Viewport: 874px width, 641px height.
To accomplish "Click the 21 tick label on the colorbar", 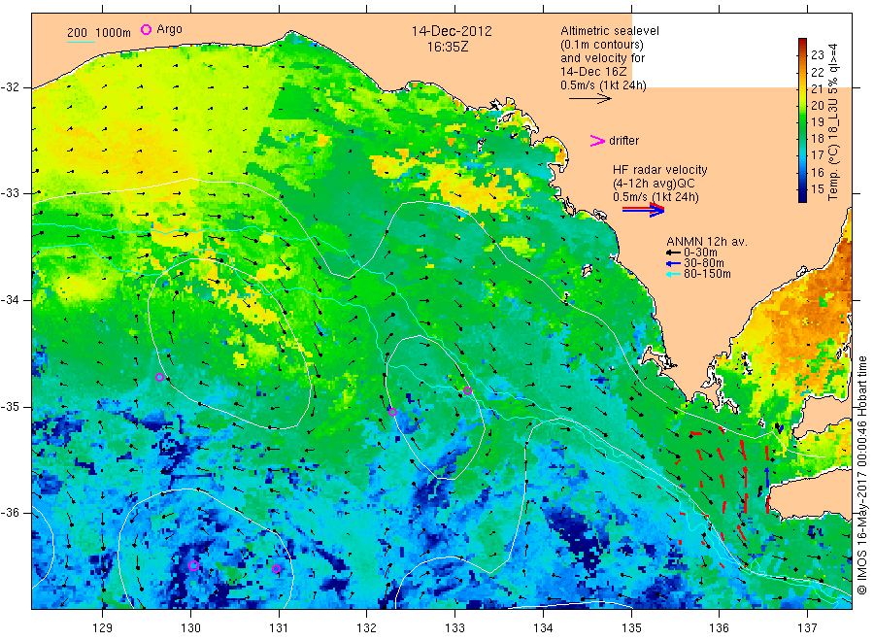I will [817, 88].
